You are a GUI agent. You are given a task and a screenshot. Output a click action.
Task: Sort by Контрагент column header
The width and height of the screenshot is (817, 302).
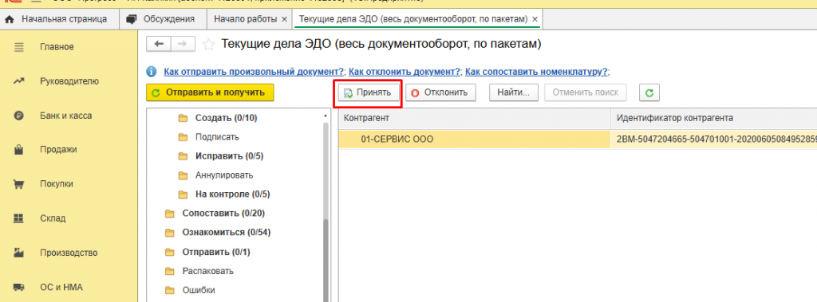click(475, 118)
